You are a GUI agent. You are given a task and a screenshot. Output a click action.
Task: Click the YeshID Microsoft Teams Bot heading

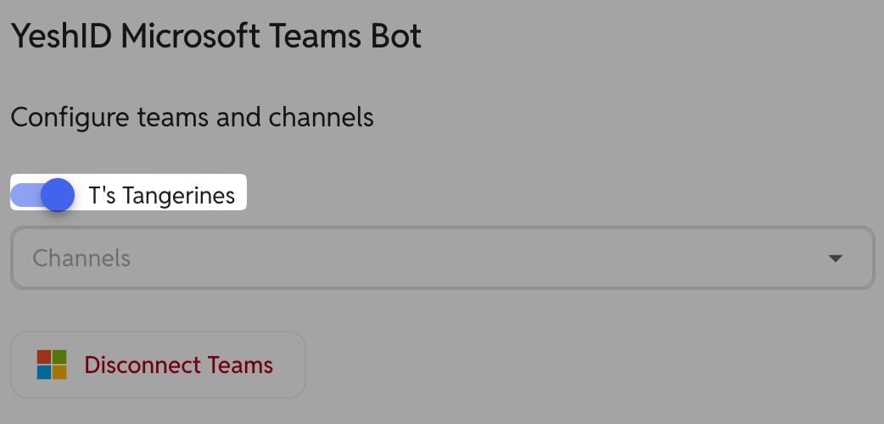216,36
